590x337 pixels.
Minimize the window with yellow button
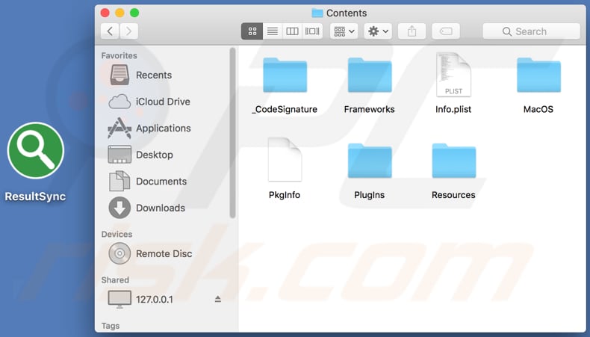point(119,13)
